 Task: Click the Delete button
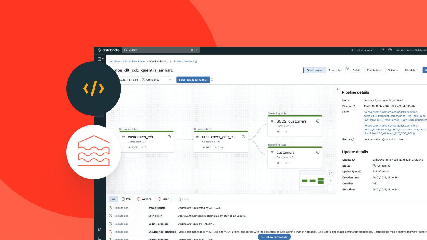pos(356,70)
